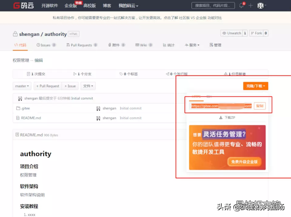Screen dimensions: 291x217
Task: Expand the master branch dropdown
Action: click(22, 86)
